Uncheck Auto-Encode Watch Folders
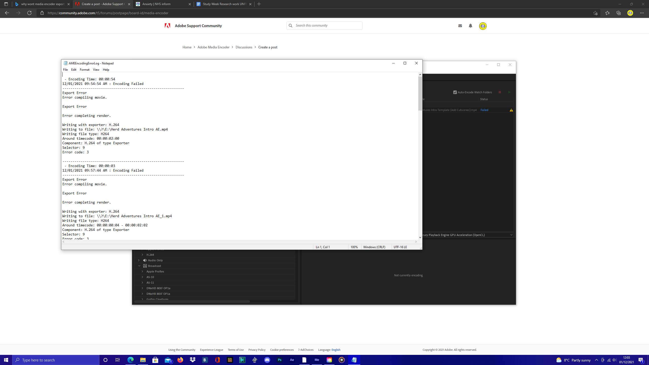The height and width of the screenshot is (365, 649). pyautogui.click(x=455, y=92)
